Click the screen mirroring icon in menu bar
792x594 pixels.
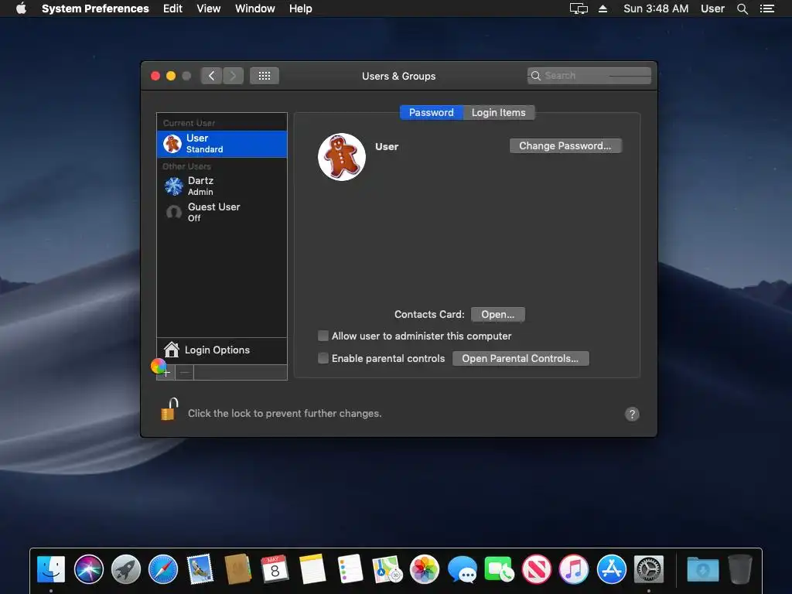point(579,9)
